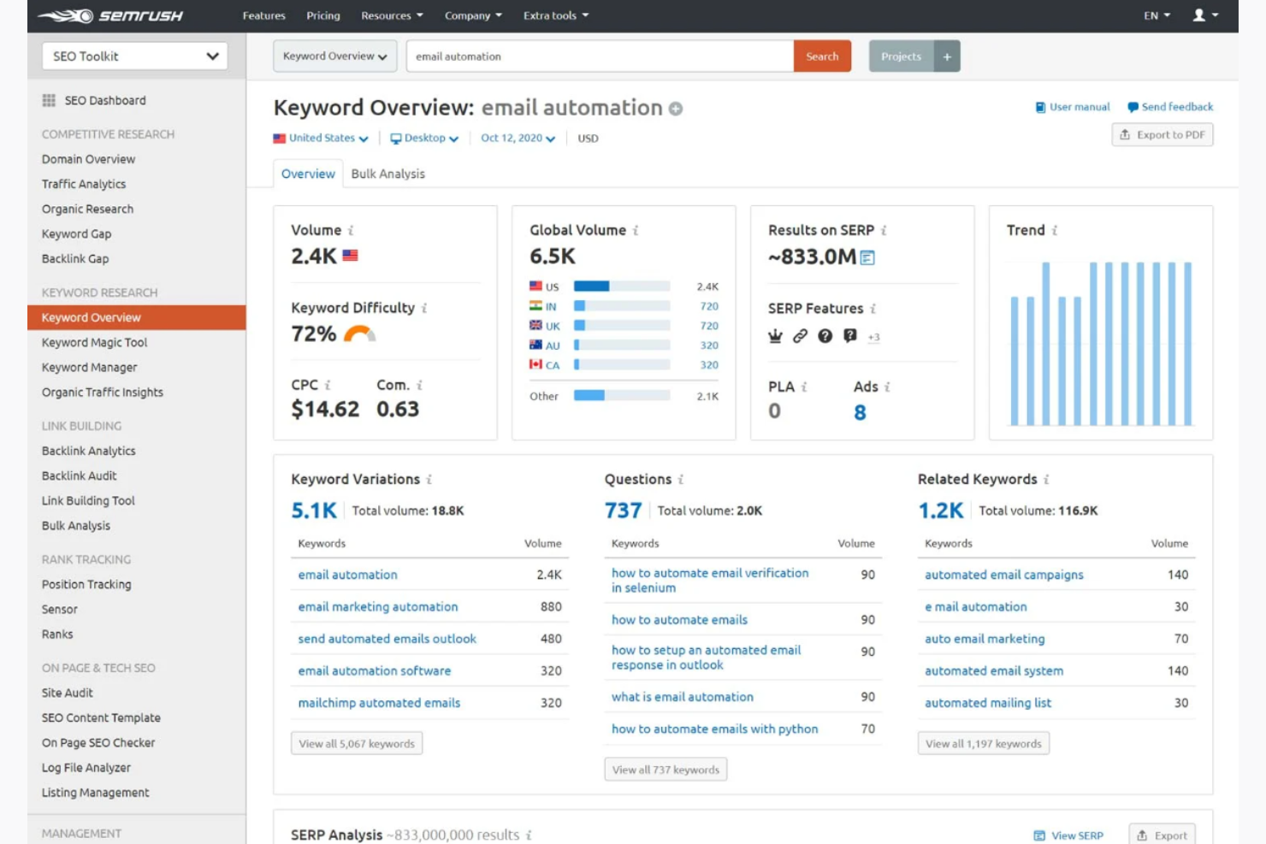
Task: Click the plus icon after keyword title
Action: [676, 109]
